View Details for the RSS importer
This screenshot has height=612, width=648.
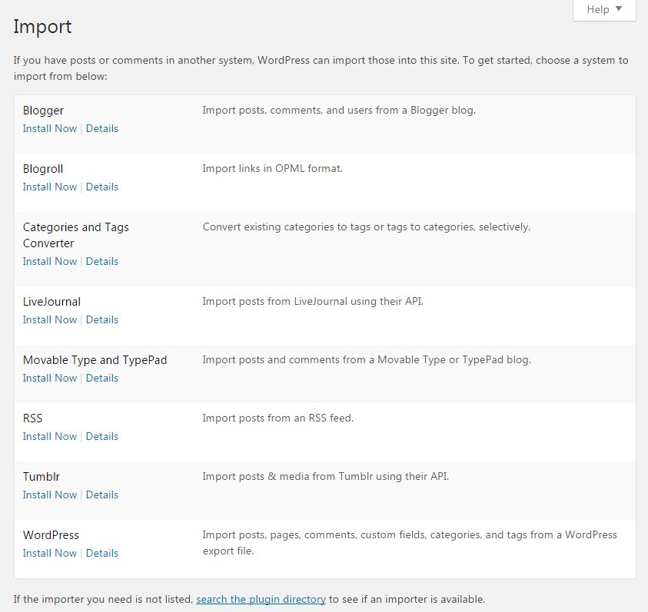[101, 436]
